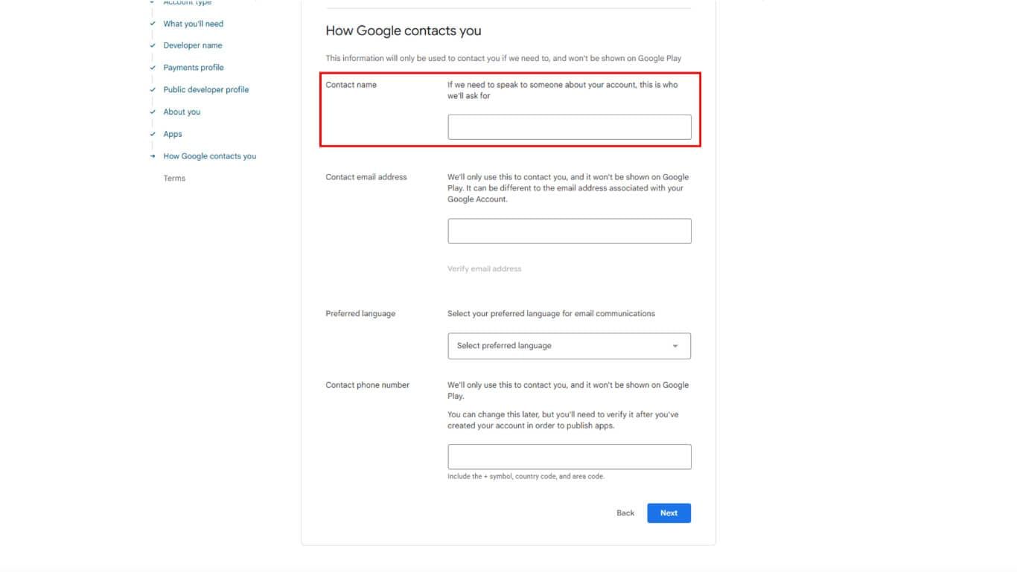This screenshot has width=1017, height=572.
Task: Open the Terms step in the sidebar
Action: coord(174,179)
